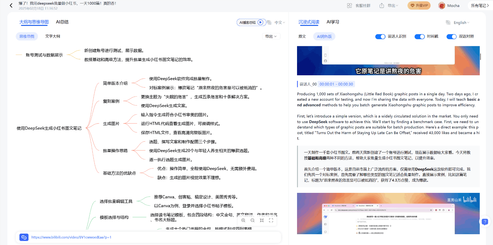
Task: Click node 输入指令生成符合小红书审美的图片。
Action: 175,115
